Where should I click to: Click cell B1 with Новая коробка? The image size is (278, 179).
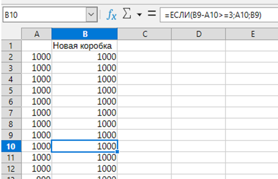[84, 45]
